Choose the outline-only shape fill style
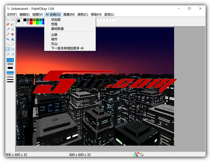The image size is (211, 162). [x=10, y=60]
